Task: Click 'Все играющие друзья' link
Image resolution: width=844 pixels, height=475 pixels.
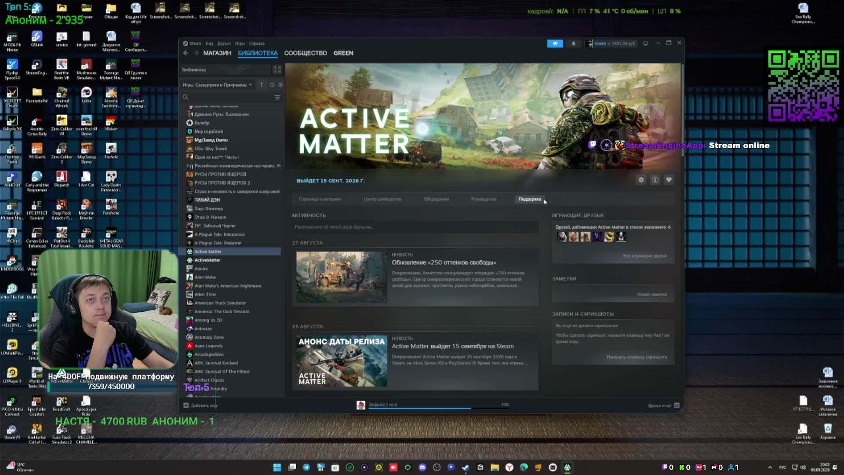Action: pos(644,256)
